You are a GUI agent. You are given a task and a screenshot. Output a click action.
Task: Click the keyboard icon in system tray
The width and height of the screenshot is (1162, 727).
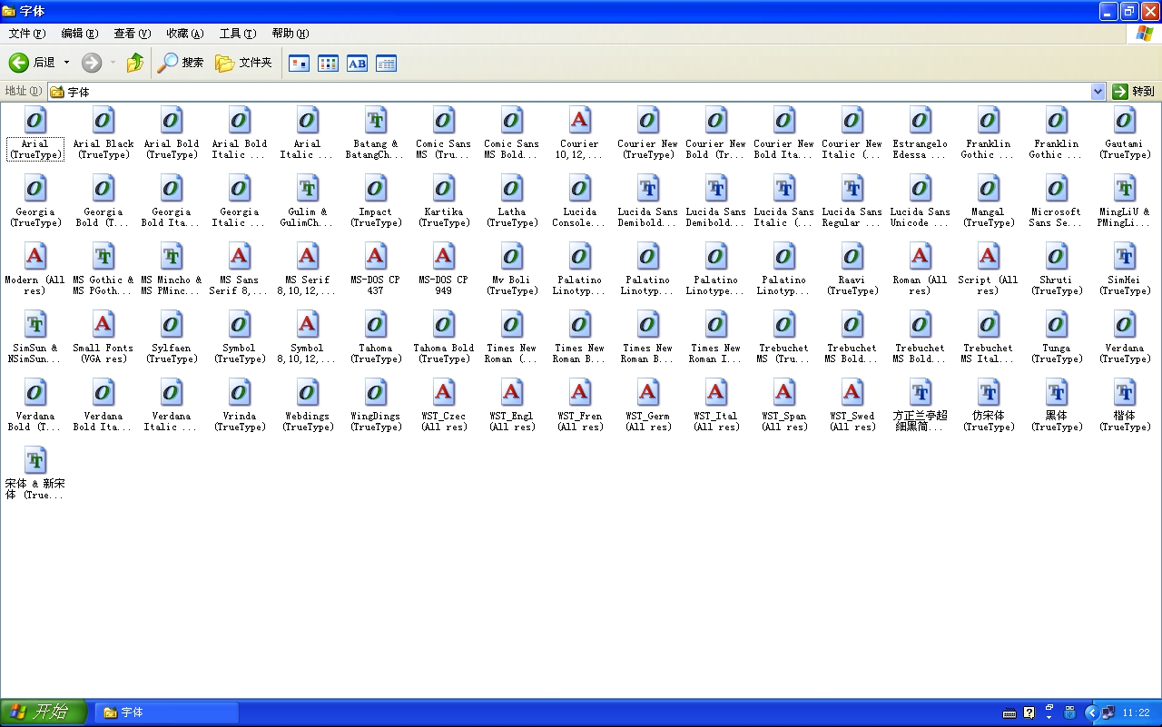tap(1009, 713)
